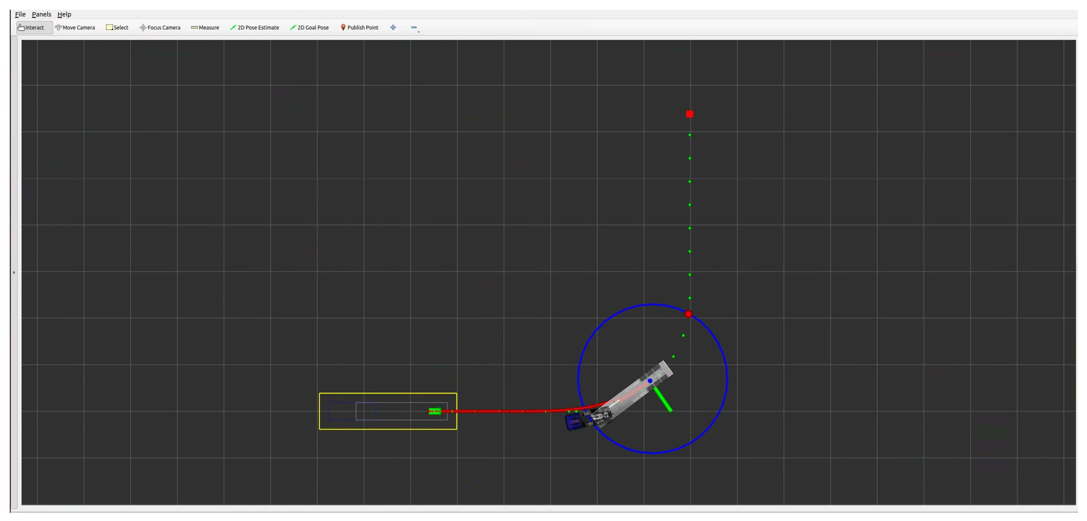Select the 2D Goal Pose tool
Viewport: 1087px width, 521px height.
[x=309, y=27]
